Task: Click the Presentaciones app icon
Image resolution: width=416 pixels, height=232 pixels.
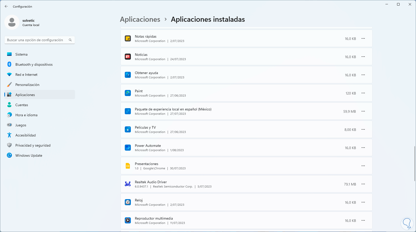Action: pyautogui.click(x=128, y=166)
